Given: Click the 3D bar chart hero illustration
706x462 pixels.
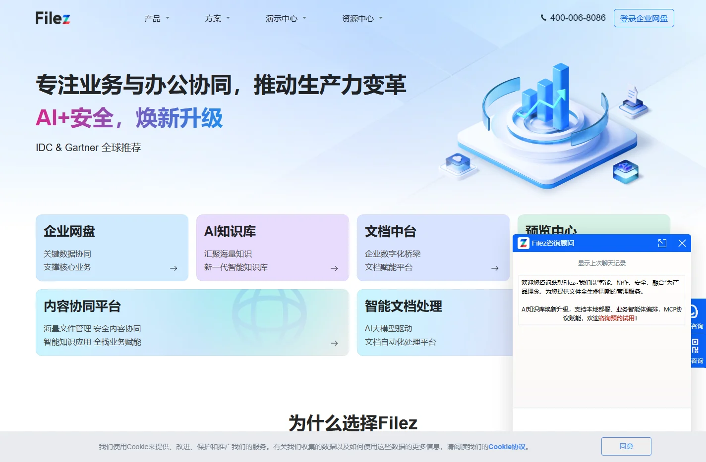Looking at the screenshot, I should tap(545, 125).
